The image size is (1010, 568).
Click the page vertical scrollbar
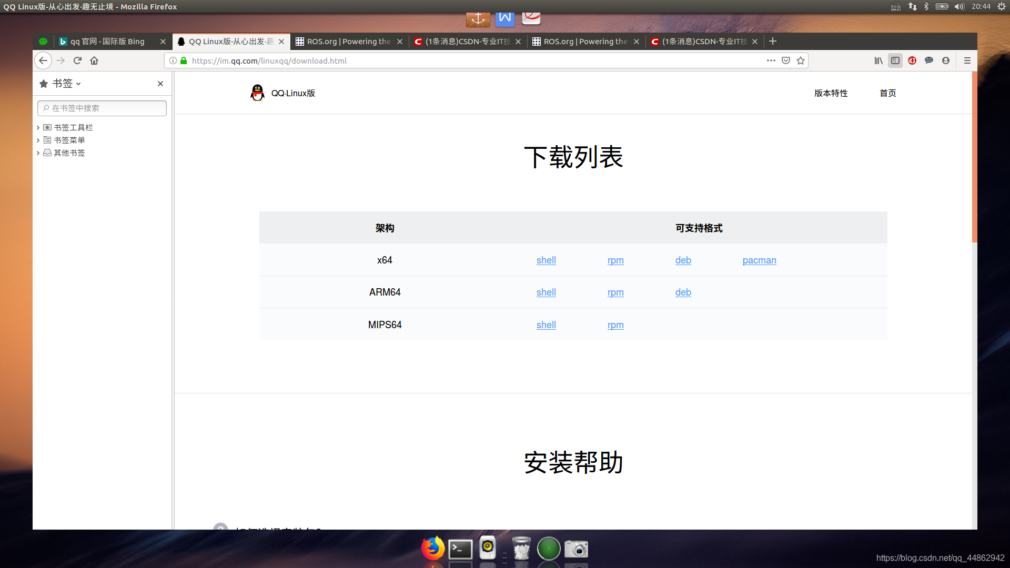[974, 158]
